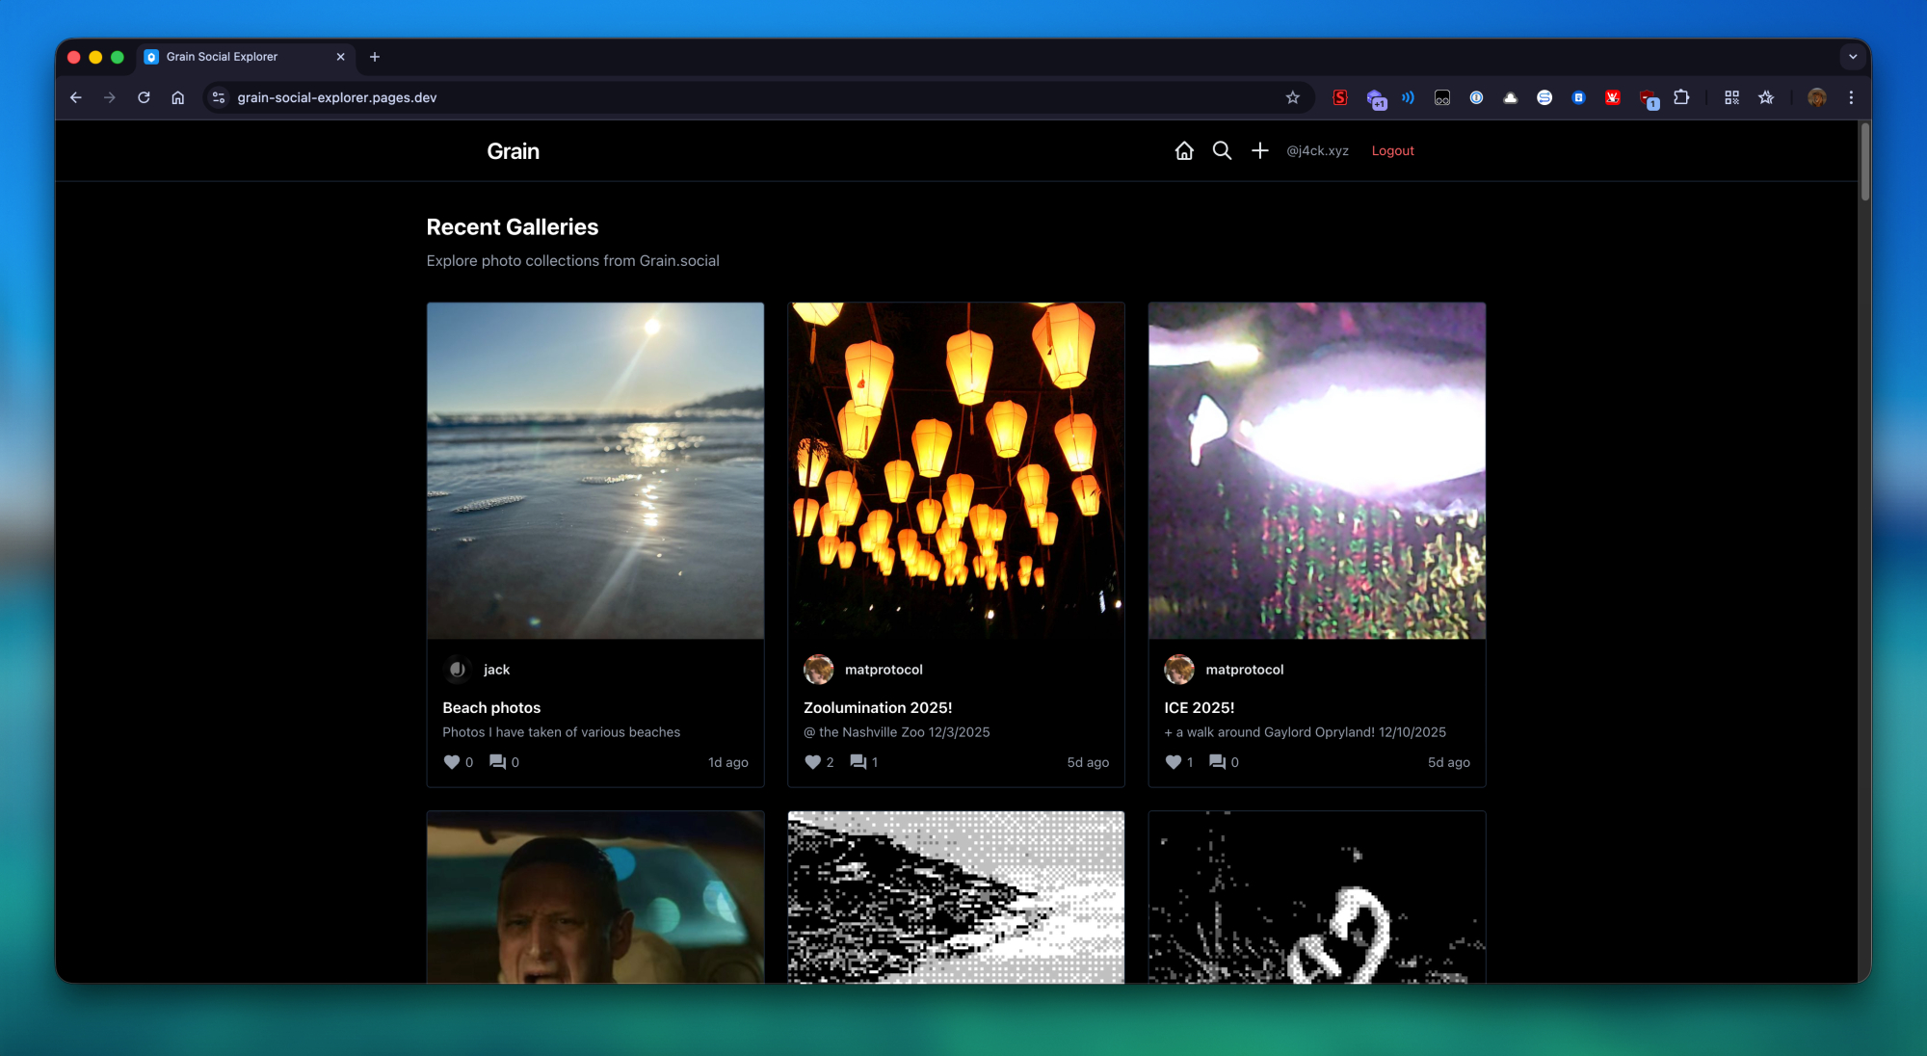Viewport: 1927px width, 1056px height.
Task: Go to the Grain home feed icon
Action: [x=1184, y=150]
